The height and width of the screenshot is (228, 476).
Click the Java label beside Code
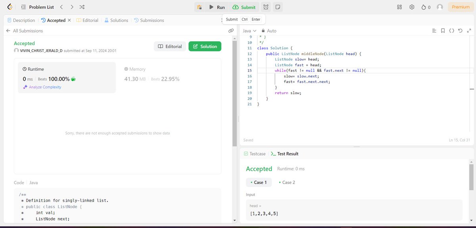34,183
